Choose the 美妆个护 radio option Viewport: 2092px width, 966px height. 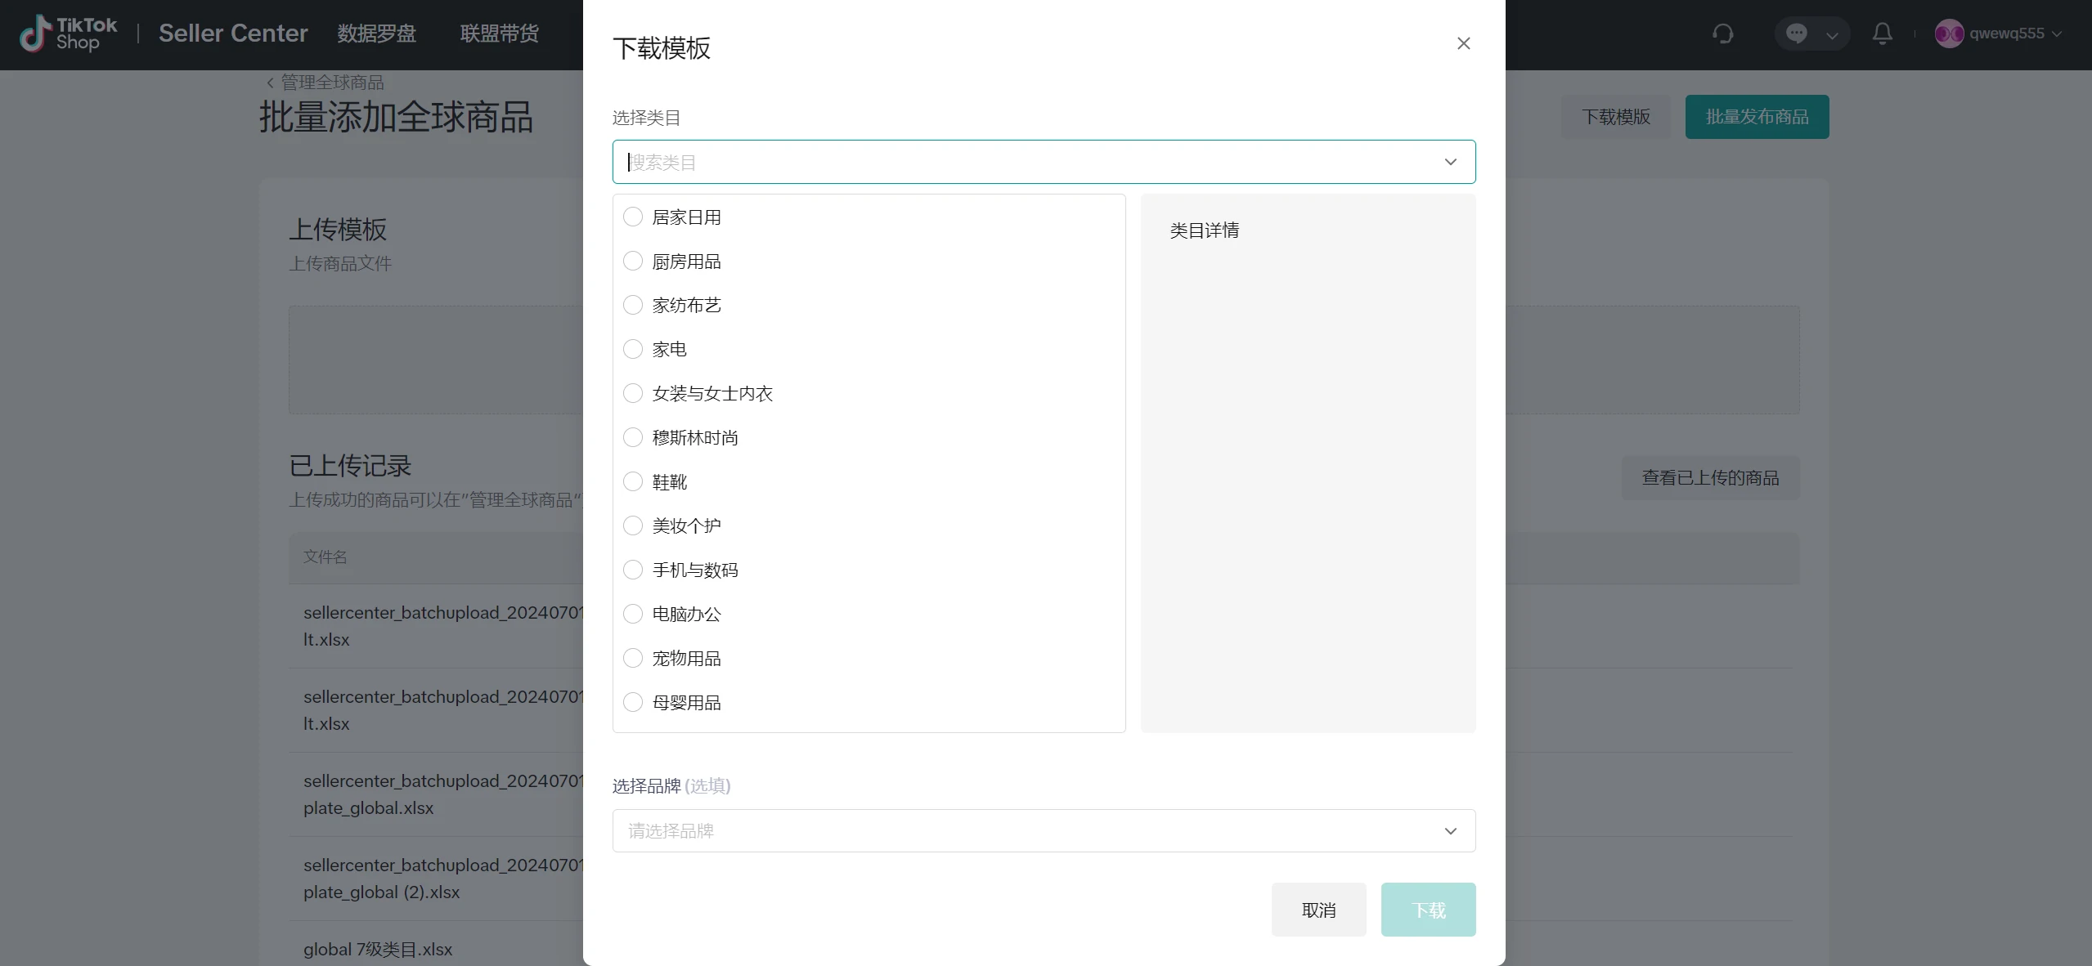coord(633,526)
